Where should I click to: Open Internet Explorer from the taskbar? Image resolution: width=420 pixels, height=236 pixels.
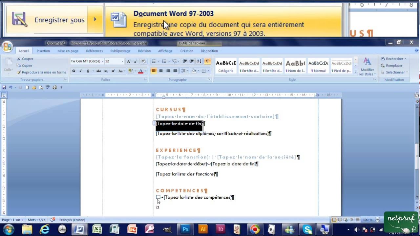click(x=45, y=229)
